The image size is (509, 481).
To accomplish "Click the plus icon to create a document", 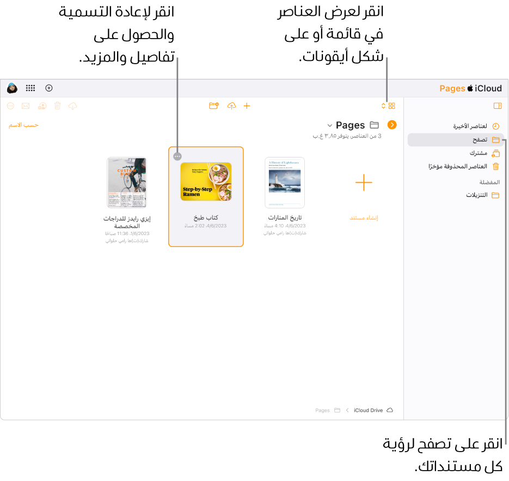I will (x=247, y=106).
